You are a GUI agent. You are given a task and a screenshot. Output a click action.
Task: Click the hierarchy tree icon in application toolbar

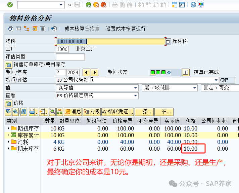pyautogui.click(x=27, y=29)
